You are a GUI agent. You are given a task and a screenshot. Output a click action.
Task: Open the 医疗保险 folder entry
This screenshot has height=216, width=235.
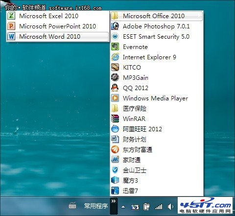[157, 108]
